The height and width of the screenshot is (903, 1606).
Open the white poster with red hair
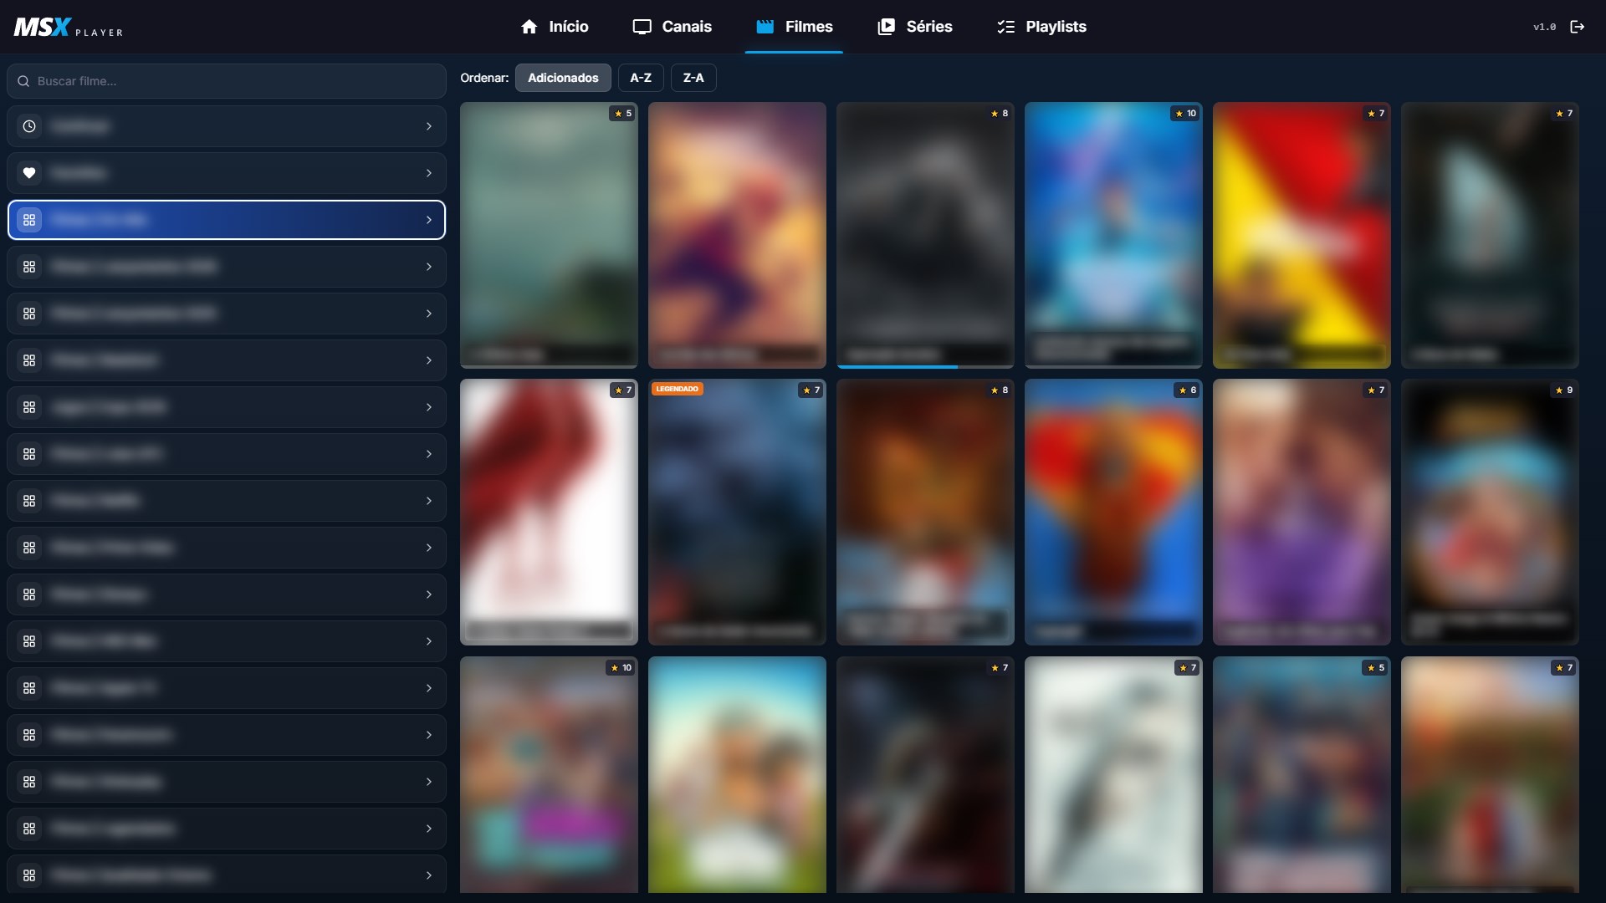549,512
